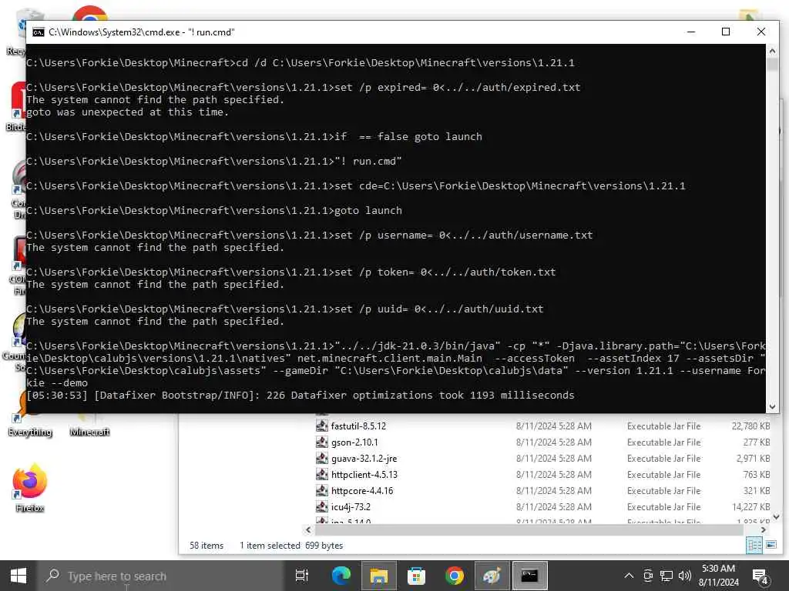Click the 'goto launch' command line
Screen dimensions: 789x591
point(214,211)
